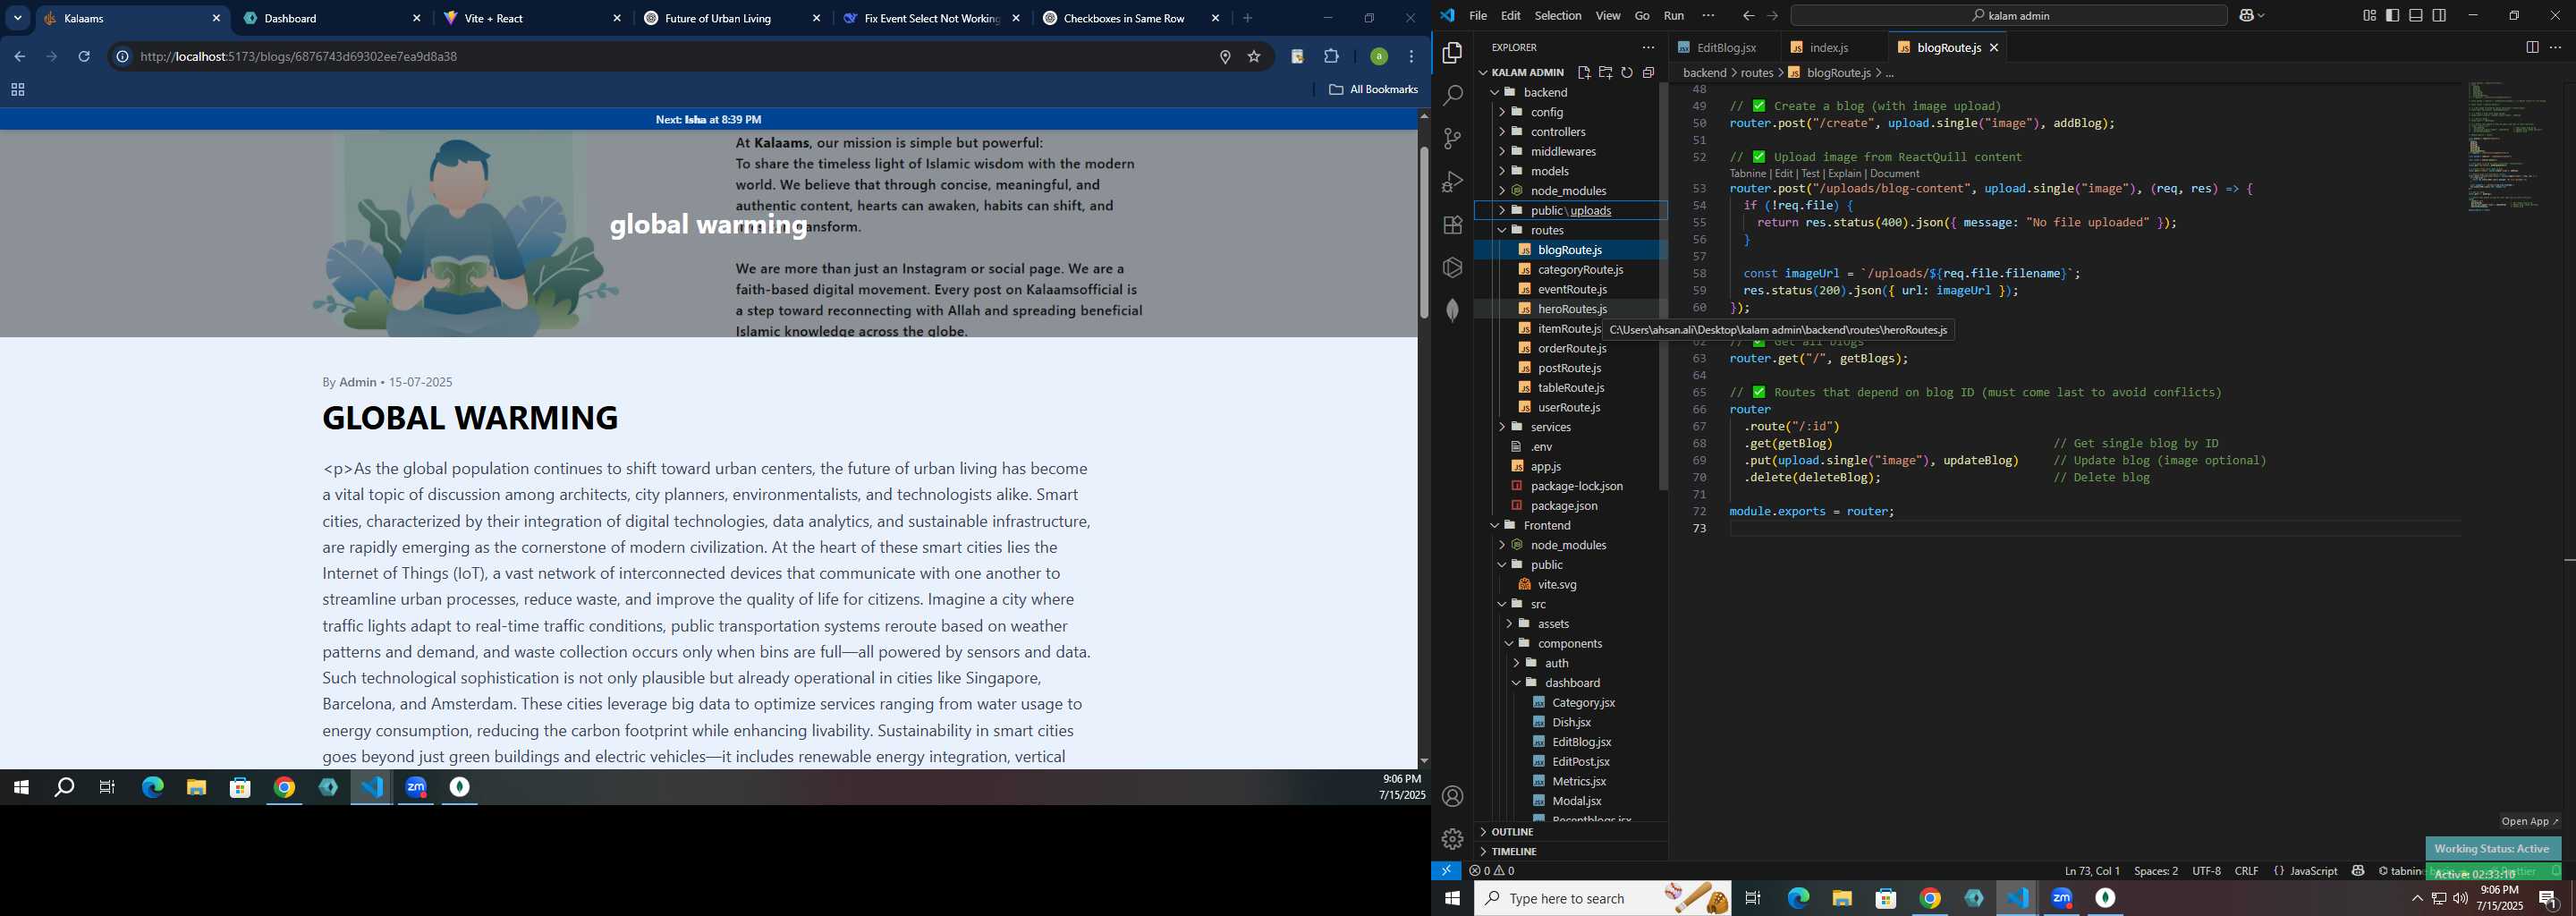Screen dimensions: 2576x916
Task: Click the Document code lens link
Action: tap(1894, 173)
